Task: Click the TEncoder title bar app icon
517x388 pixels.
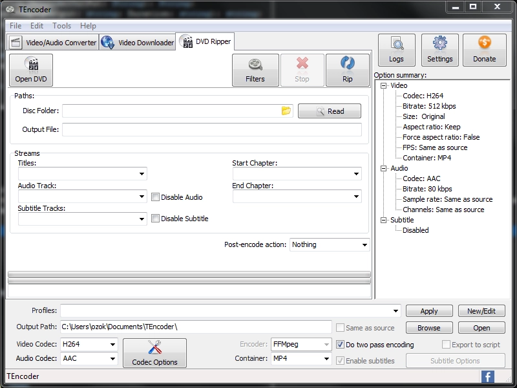Action: pyautogui.click(x=10, y=9)
